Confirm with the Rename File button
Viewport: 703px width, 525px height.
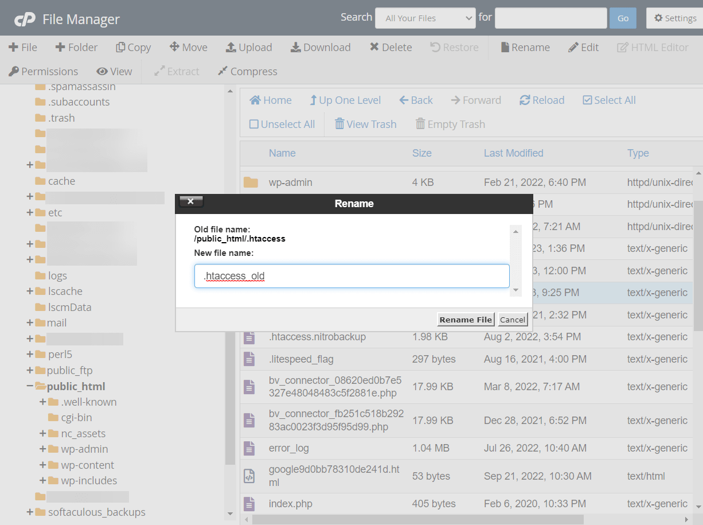coord(466,319)
